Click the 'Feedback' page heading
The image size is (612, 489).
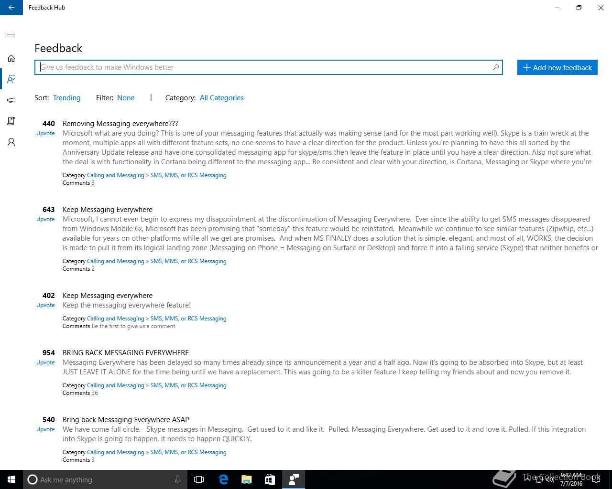(58, 48)
